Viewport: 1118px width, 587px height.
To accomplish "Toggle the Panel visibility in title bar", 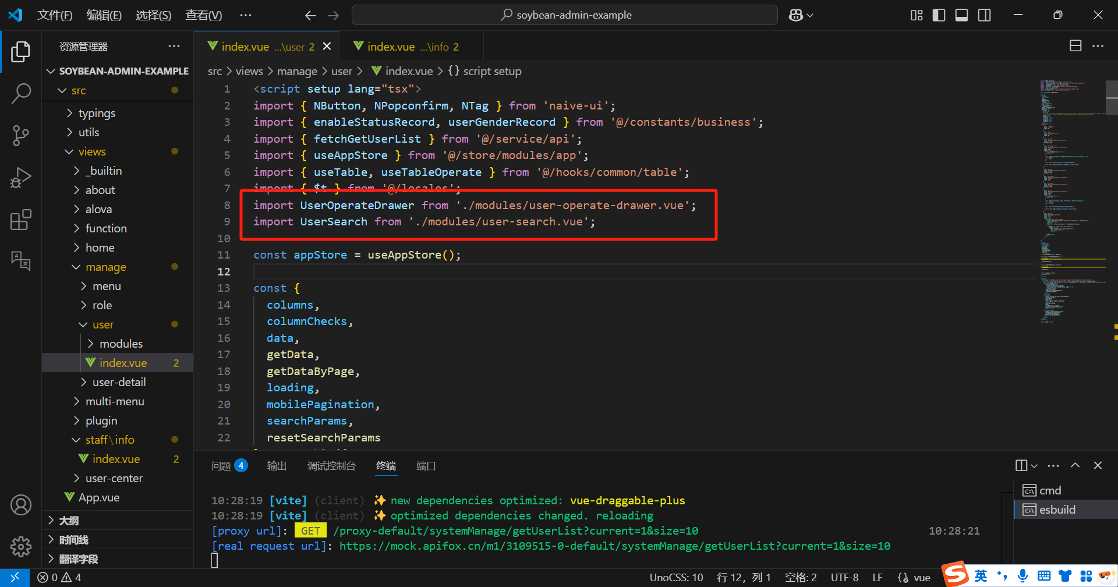I will point(961,15).
